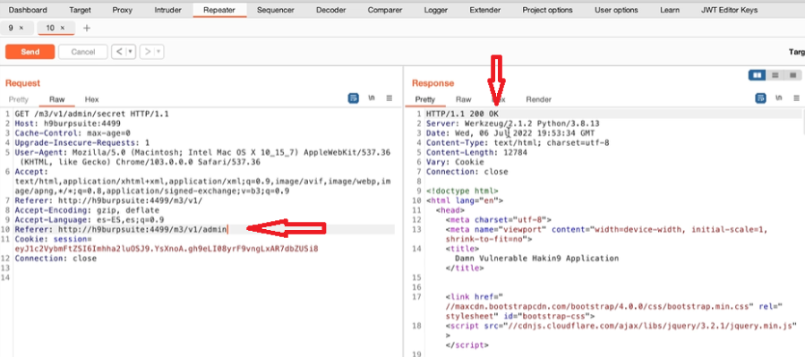Switch Response view to Pretty
This screenshot has width=805, height=357.
pos(424,99)
